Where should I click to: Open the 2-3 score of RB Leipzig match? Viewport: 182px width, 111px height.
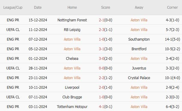coord(102,30)
